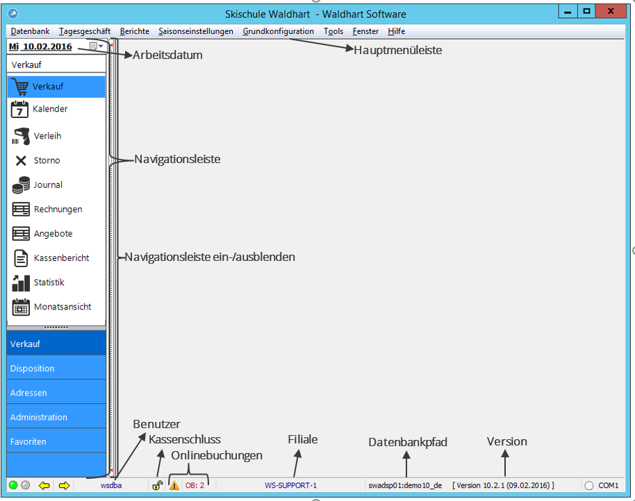This screenshot has width=635, height=501.
Task: Click the application logo in title bar
Action: tap(13, 14)
